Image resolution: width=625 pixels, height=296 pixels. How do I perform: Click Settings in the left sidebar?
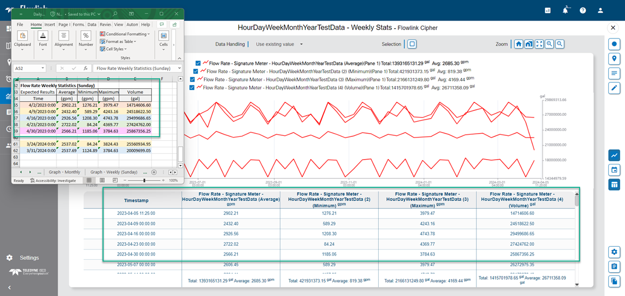coord(29,258)
